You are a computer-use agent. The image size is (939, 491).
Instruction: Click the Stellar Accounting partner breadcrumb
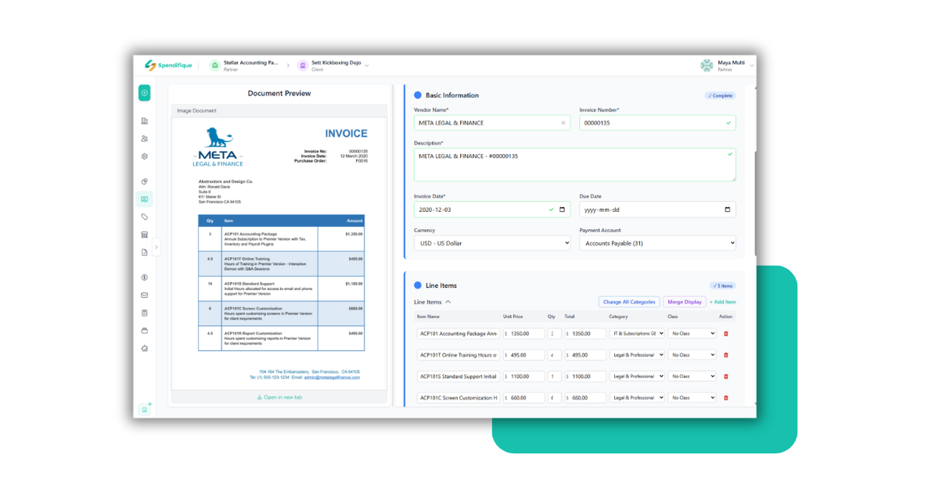pos(243,66)
